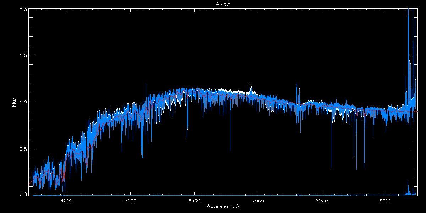
Task: Click the y-axis tick label '0.0'
Action: 23,194
